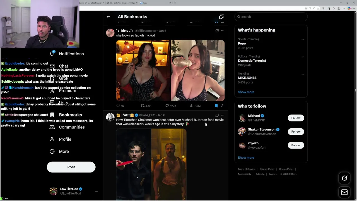Viewport: 357px width, 201px height.
Task: Click the Profile person icon
Action: [x=52, y=139]
